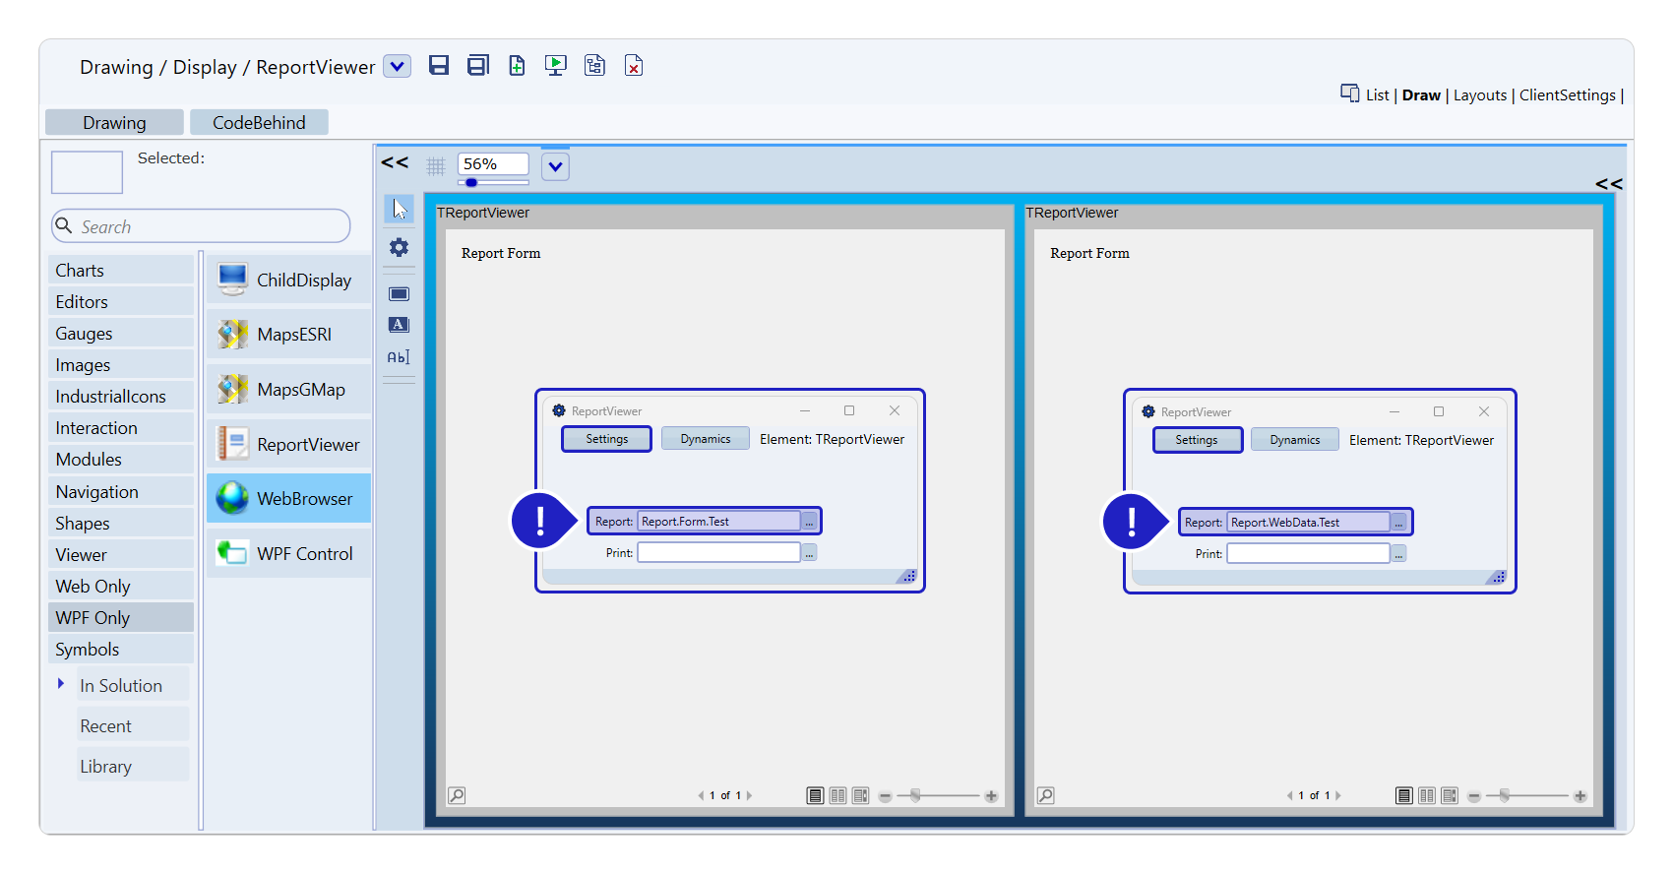
Task: Select the Ab text box tool
Action: pyautogui.click(x=399, y=357)
